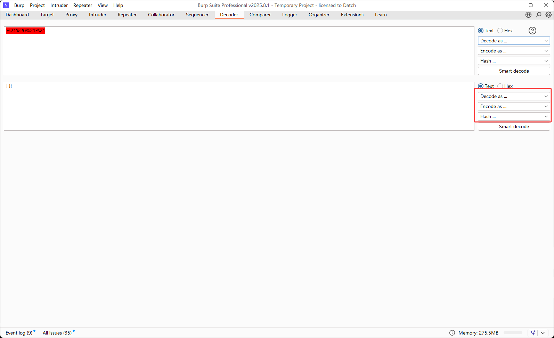The width and height of the screenshot is (554, 338).
Task: Switch to the Extensions tab
Action: 352,15
